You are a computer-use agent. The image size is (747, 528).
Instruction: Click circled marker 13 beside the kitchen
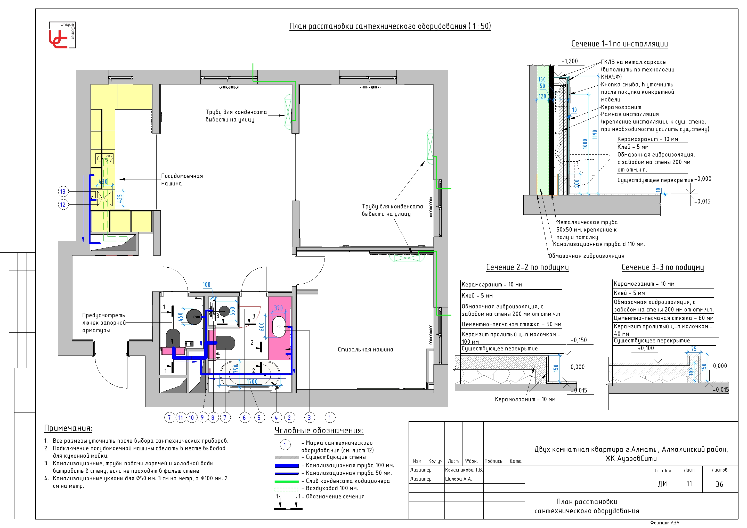pyautogui.click(x=63, y=192)
